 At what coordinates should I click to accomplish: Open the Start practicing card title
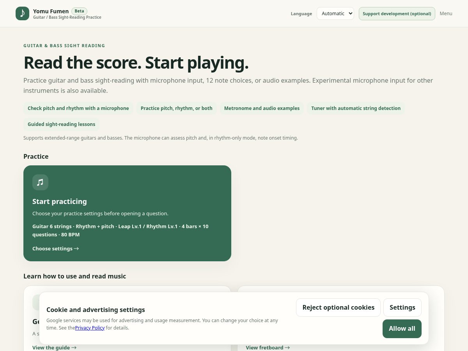(x=60, y=202)
